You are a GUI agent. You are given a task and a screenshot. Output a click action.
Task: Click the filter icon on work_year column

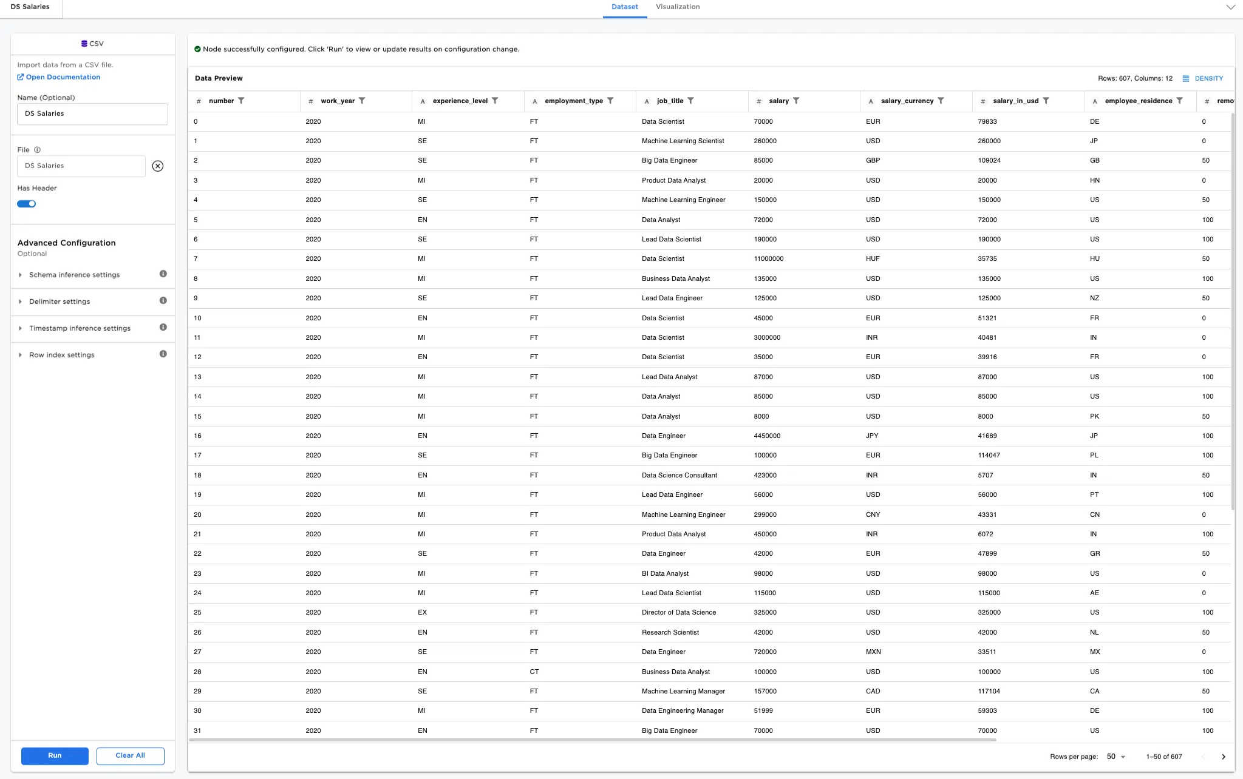[363, 101]
